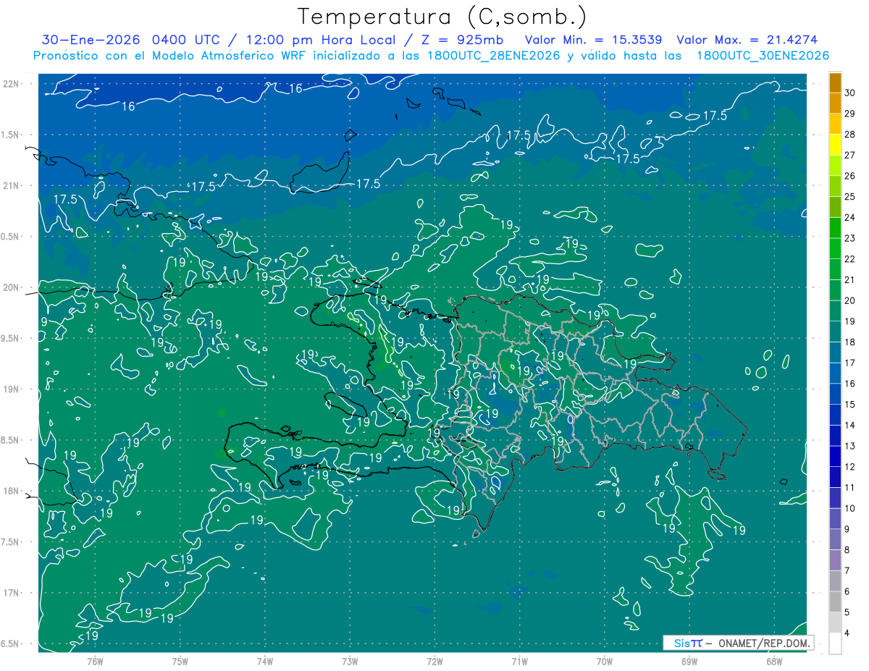The image size is (869, 671).
Task: Click the 76W longitude axis label
Action: (x=95, y=662)
